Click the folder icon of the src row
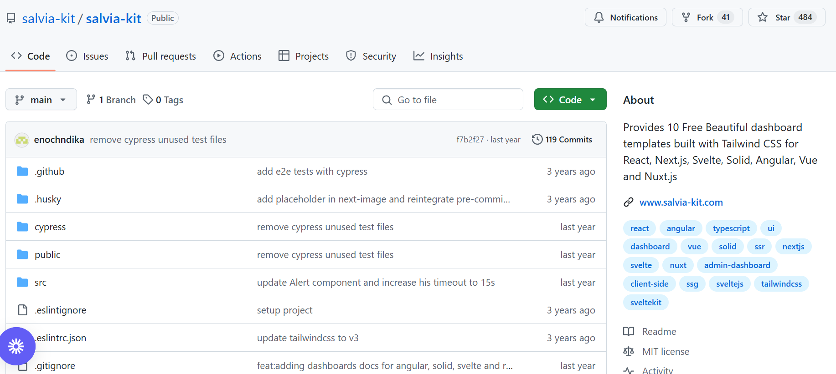Screen dimensions: 836x374 tap(22, 282)
